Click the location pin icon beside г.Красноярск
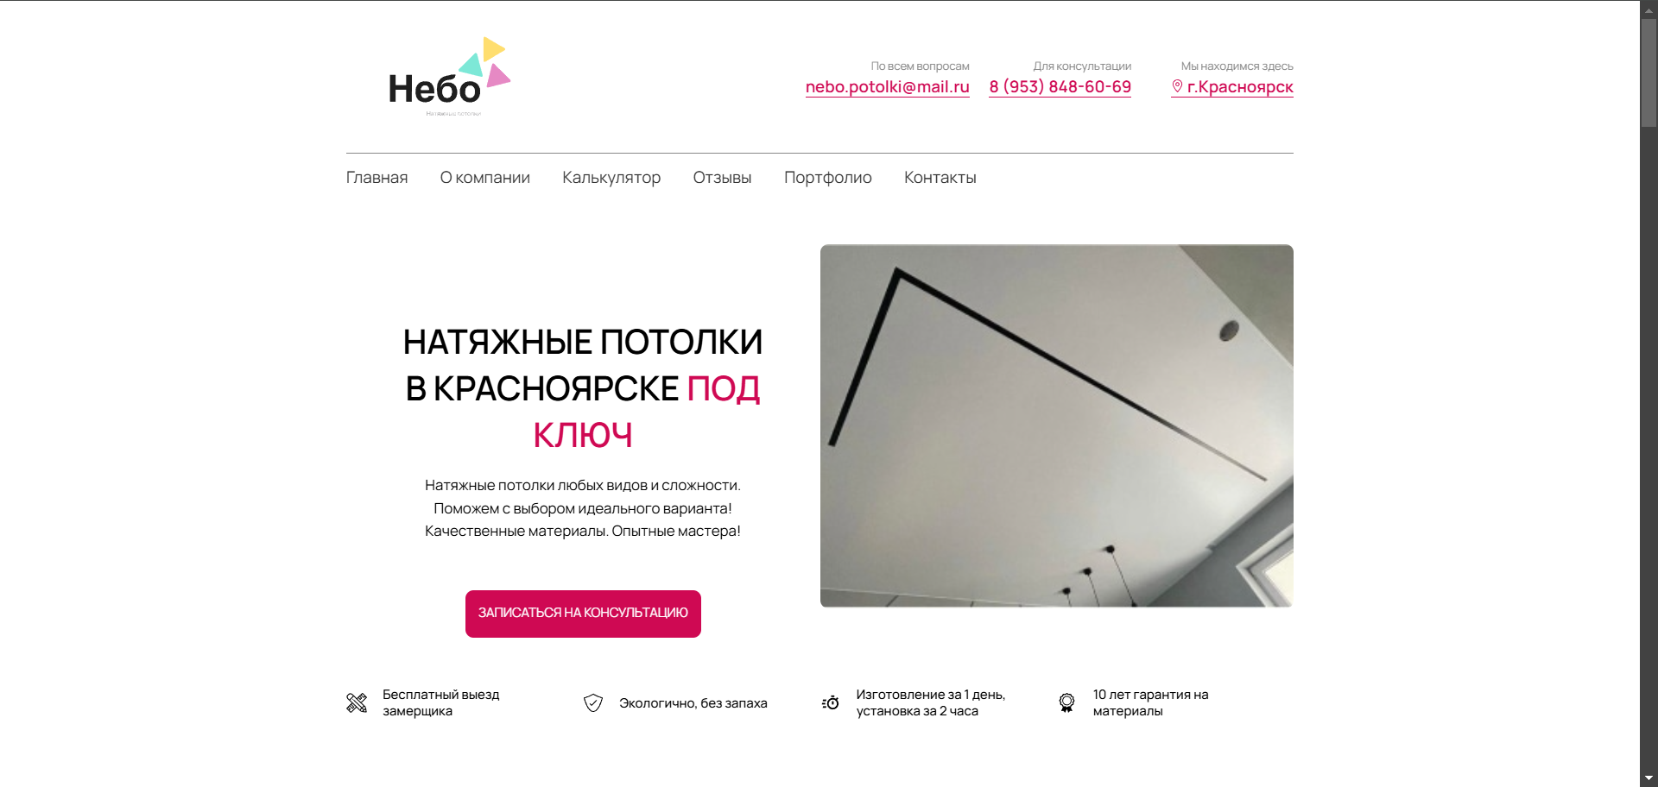This screenshot has height=787, width=1658. coord(1177,86)
